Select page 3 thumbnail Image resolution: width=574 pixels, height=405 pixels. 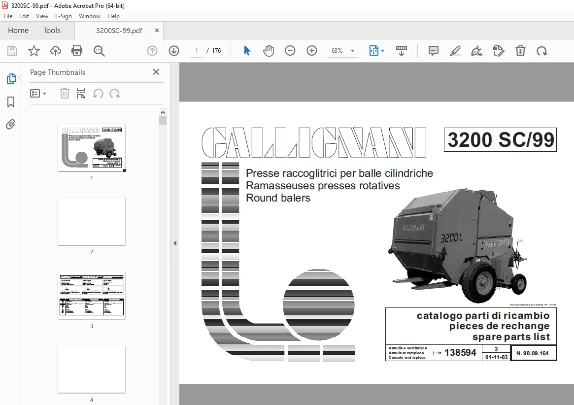pyautogui.click(x=92, y=295)
